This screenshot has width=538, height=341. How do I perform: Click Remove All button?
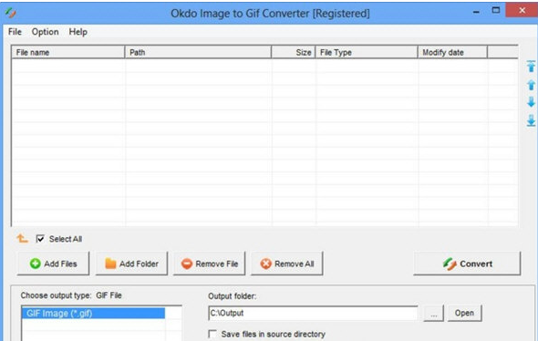pyautogui.click(x=287, y=263)
